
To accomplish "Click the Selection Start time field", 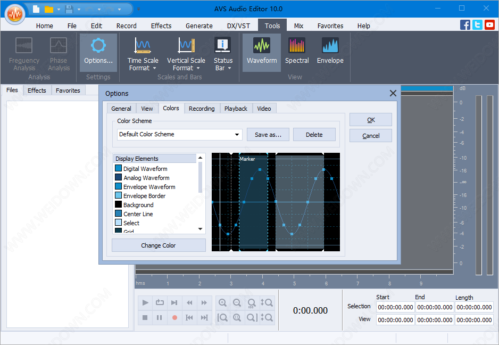I will (x=395, y=307).
